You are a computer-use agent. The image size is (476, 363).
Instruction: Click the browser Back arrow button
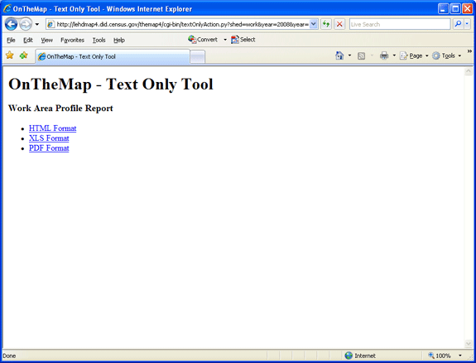tap(12, 24)
